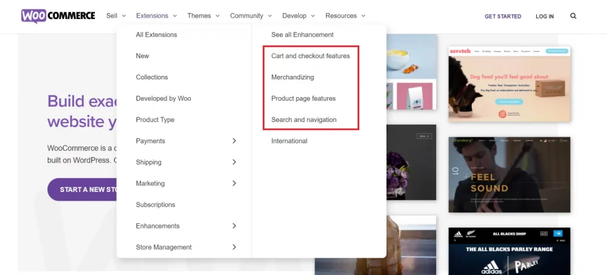This screenshot has width=607, height=275.
Task: Open the Scratch dog food store thumbnail
Action: point(509,83)
